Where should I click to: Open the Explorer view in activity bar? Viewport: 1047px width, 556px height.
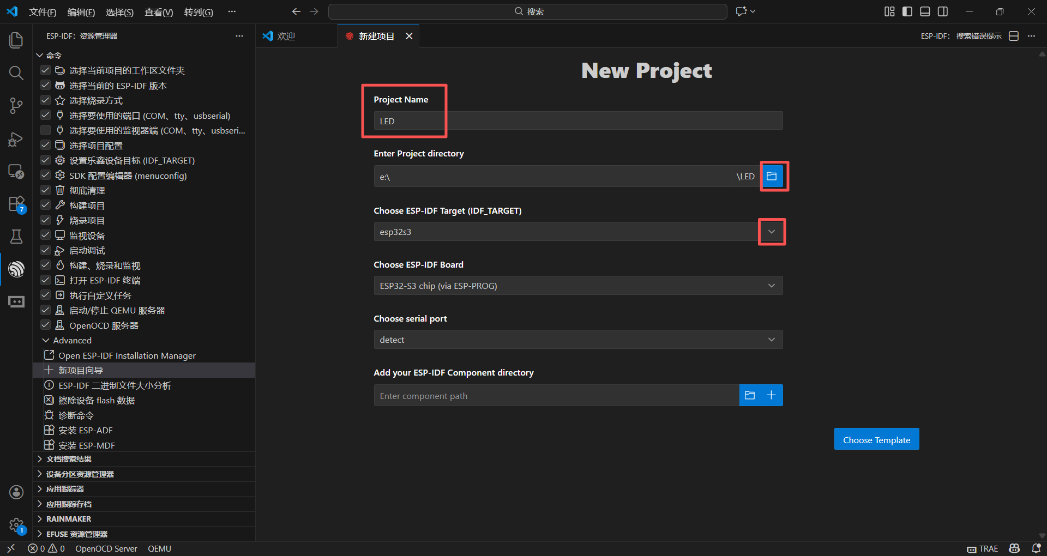(x=16, y=40)
